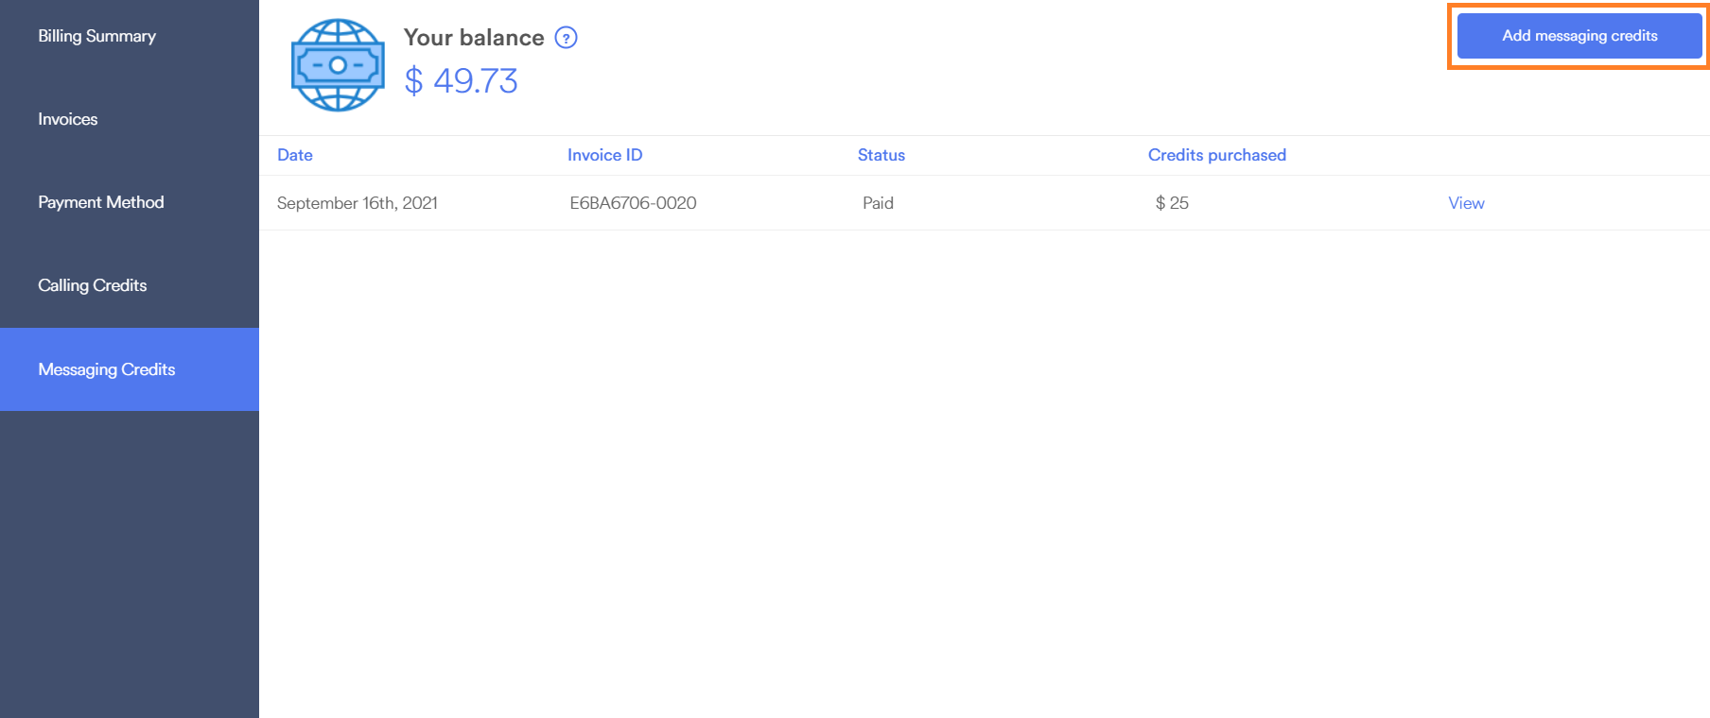View invoice E6BA6706-0020
Viewport: 1710px width, 718px height.
click(1466, 203)
